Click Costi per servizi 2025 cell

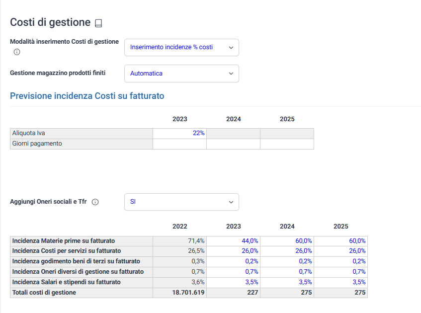[x=340, y=251]
